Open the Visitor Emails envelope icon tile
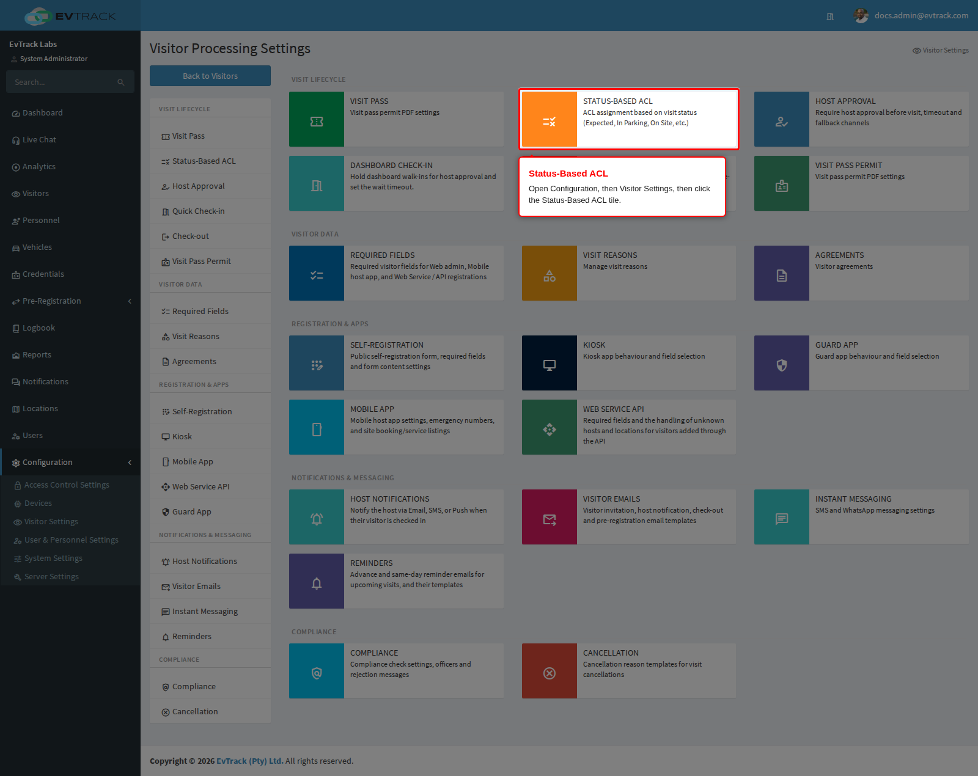The height and width of the screenshot is (776, 978). point(550,517)
